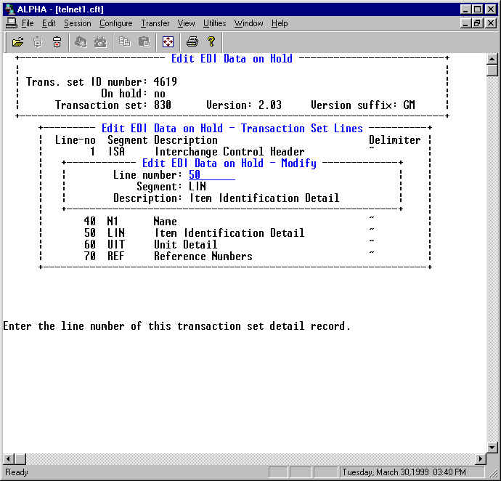
Task: Click the toolbar icon right of Open
Action: (38, 42)
